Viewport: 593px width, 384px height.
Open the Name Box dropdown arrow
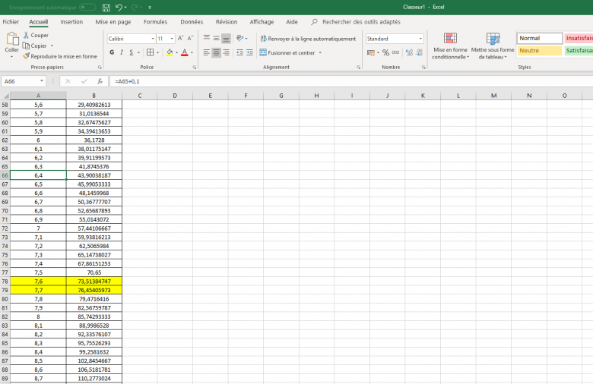pyautogui.click(x=42, y=81)
